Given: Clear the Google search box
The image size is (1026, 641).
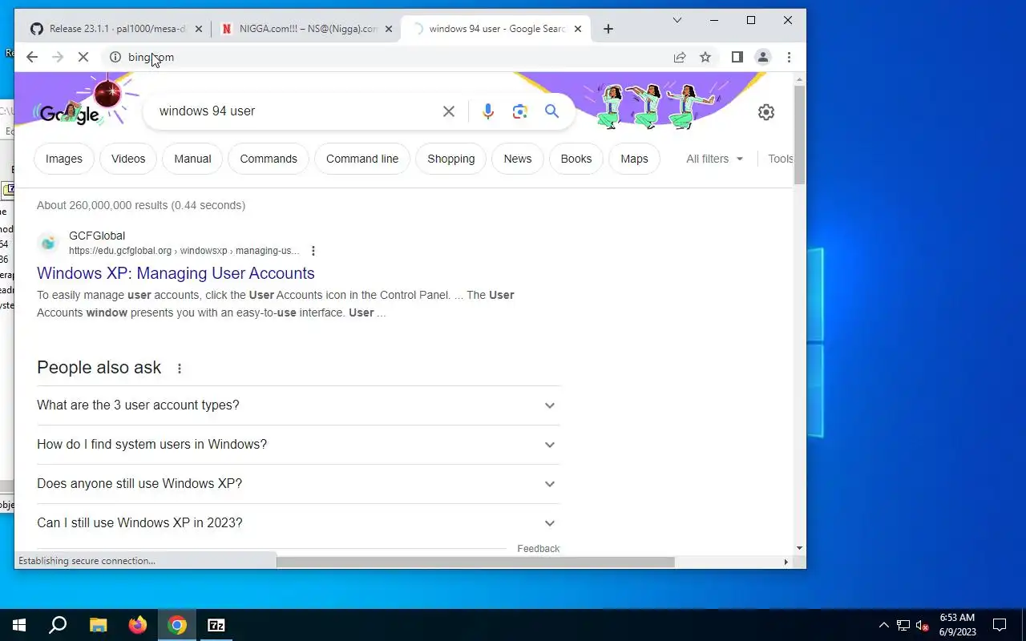Looking at the screenshot, I should pos(449,111).
